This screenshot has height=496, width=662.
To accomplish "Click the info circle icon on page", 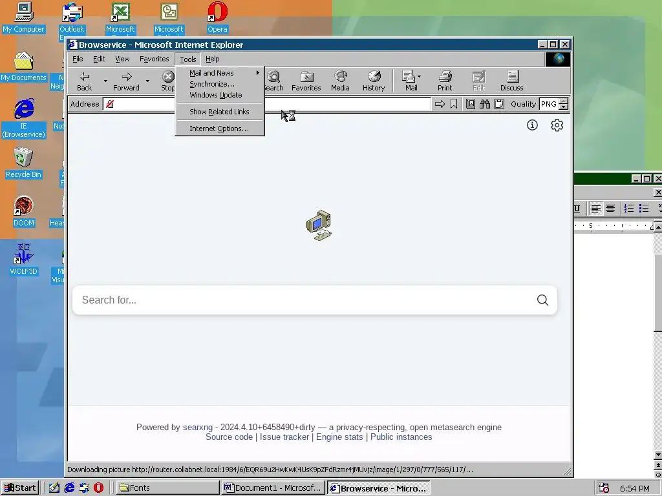I will coord(532,125).
